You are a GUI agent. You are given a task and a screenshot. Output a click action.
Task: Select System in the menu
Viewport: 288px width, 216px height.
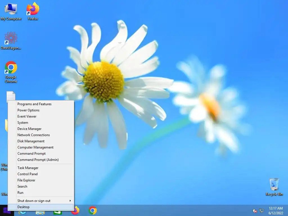click(41, 123)
